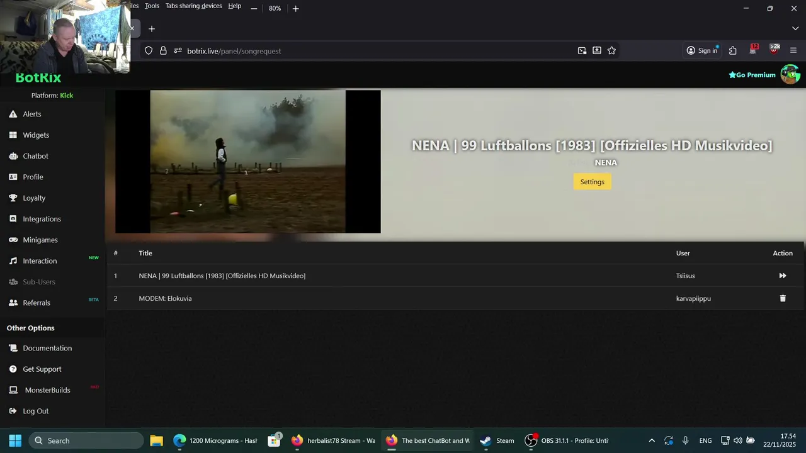Bookmark this page with the star icon
Image resolution: width=806 pixels, height=453 pixels.
click(x=611, y=51)
